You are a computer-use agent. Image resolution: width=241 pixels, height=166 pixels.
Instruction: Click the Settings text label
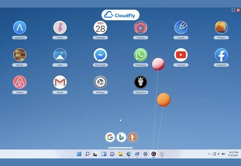coord(100,92)
